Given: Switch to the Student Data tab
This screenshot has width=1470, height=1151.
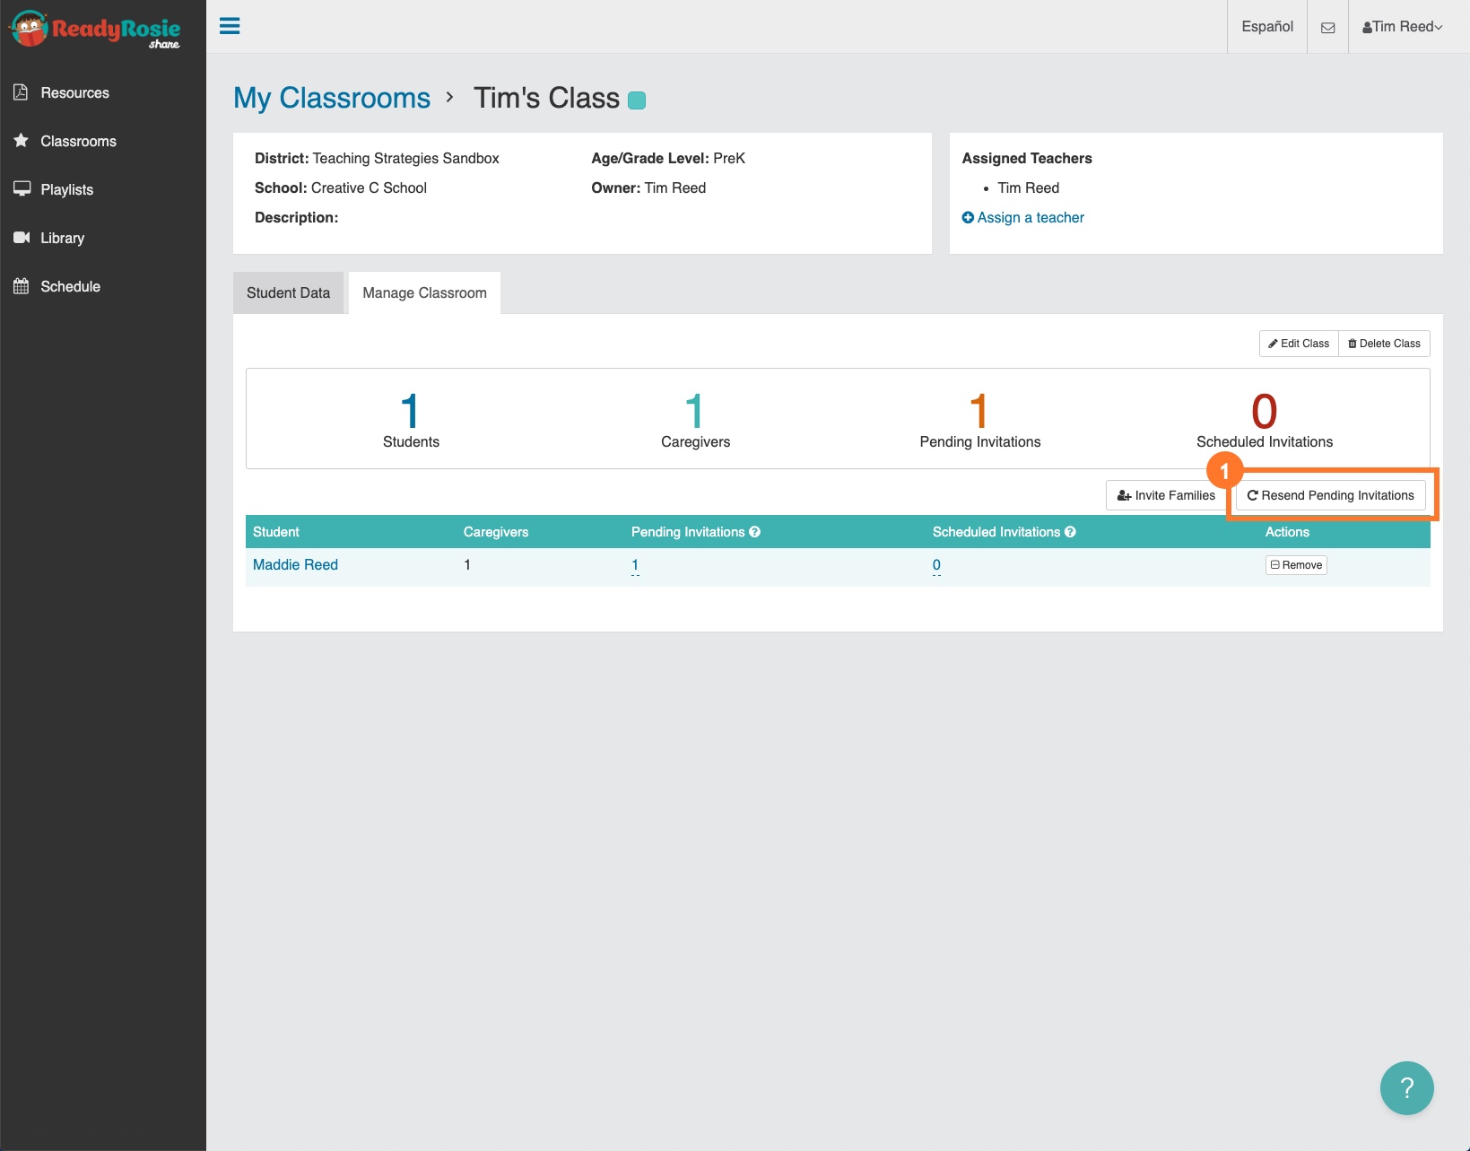Looking at the screenshot, I should [x=288, y=292].
